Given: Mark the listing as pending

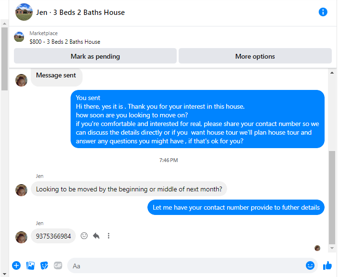Looking at the screenshot, I should click(x=95, y=56).
